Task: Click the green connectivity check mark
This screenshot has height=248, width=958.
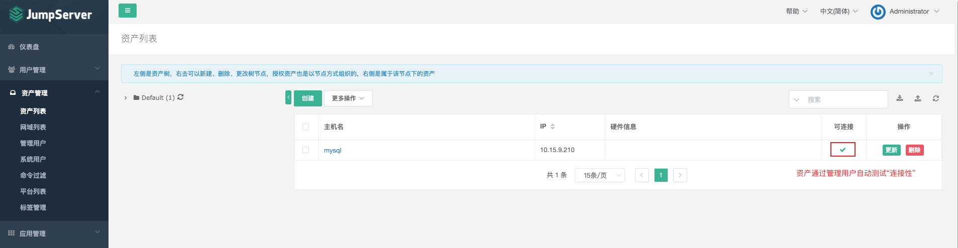Action: pyautogui.click(x=842, y=150)
